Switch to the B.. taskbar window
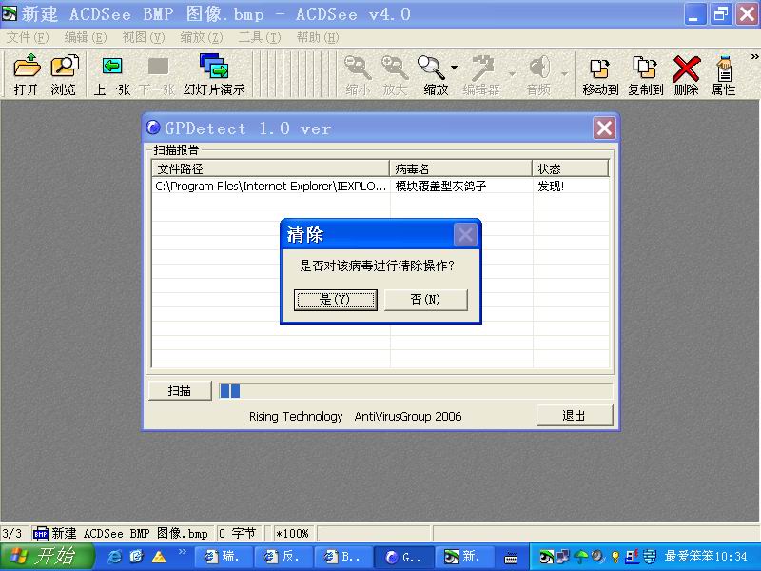This screenshot has width=761, height=571. pyautogui.click(x=343, y=557)
